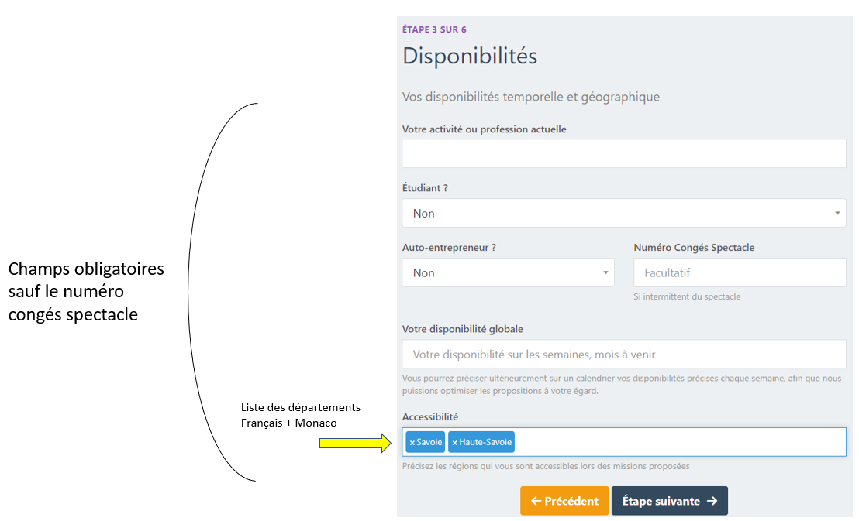Click the Liste des départements annotation
This screenshot has width=859, height=521.
[x=300, y=415]
